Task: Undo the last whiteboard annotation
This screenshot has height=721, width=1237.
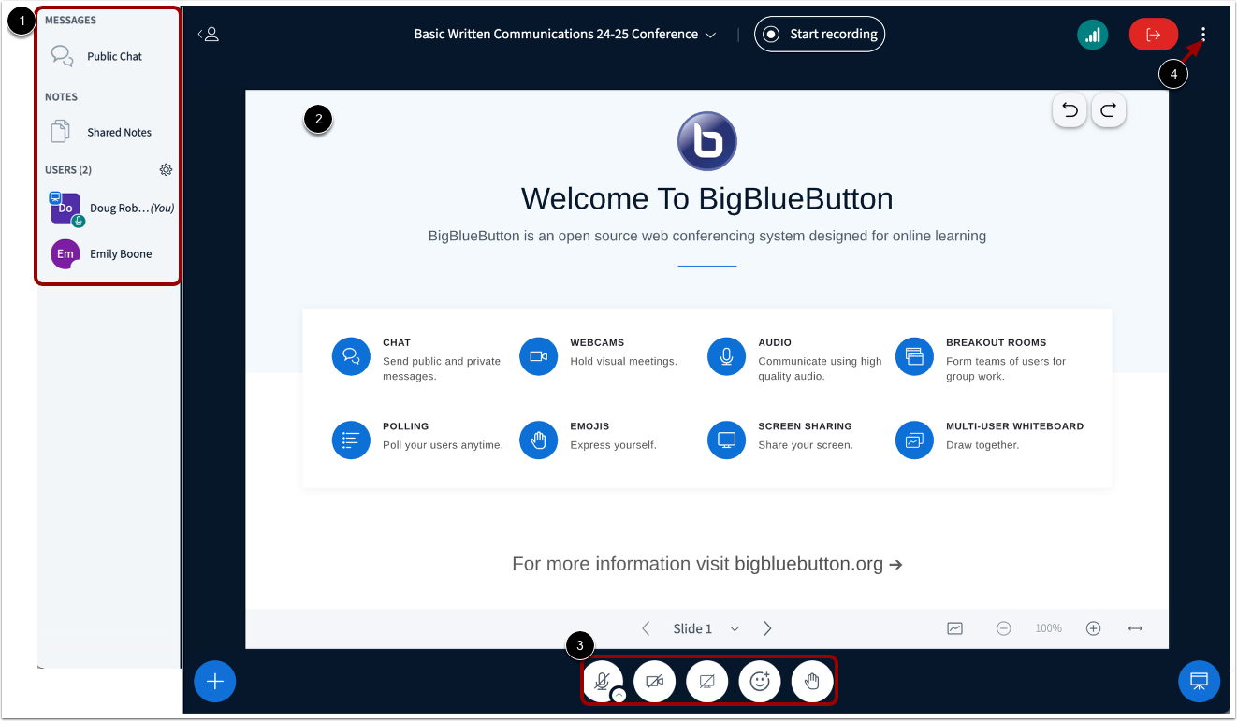Action: coord(1070,109)
